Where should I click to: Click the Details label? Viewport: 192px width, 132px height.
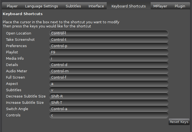(12, 65)
